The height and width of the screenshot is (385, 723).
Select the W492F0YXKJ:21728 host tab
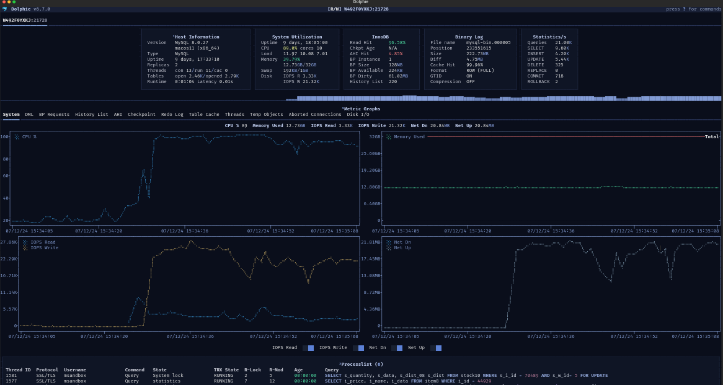pos(25,20)
